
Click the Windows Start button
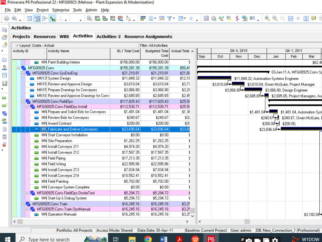[x=8, y=239]
